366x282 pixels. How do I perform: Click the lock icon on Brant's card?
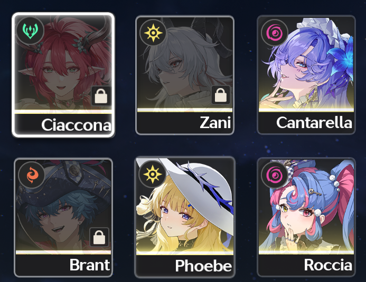[x=99, y=237]
